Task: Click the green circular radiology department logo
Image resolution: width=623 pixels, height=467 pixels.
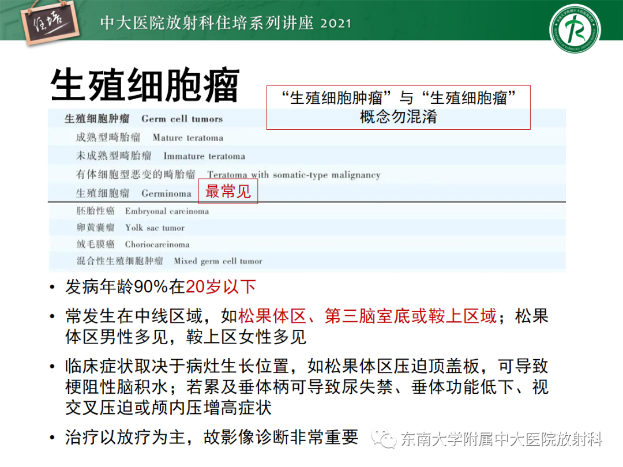Action: click(575, 29)
